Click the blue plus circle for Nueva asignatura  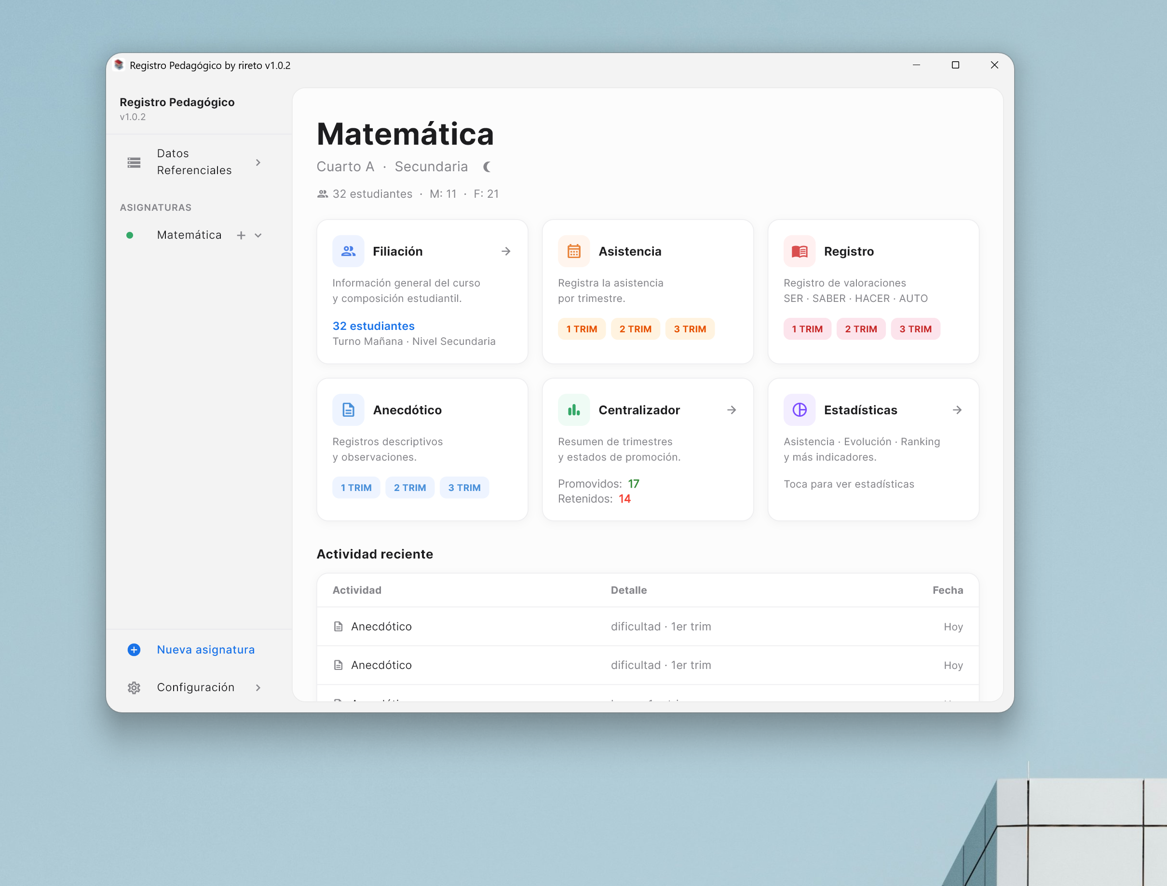(134, 650)
